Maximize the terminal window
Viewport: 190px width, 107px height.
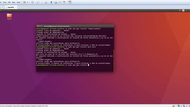[x=42, y=26]
